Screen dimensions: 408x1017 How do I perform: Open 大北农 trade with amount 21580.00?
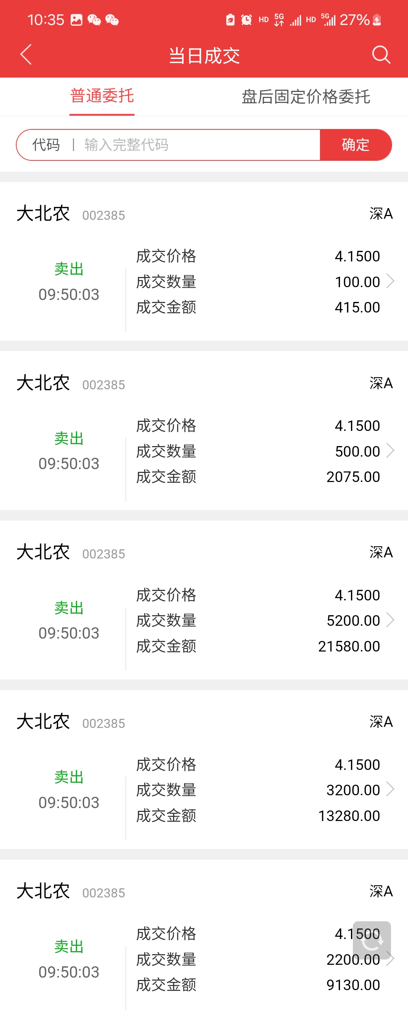point(204,600)
